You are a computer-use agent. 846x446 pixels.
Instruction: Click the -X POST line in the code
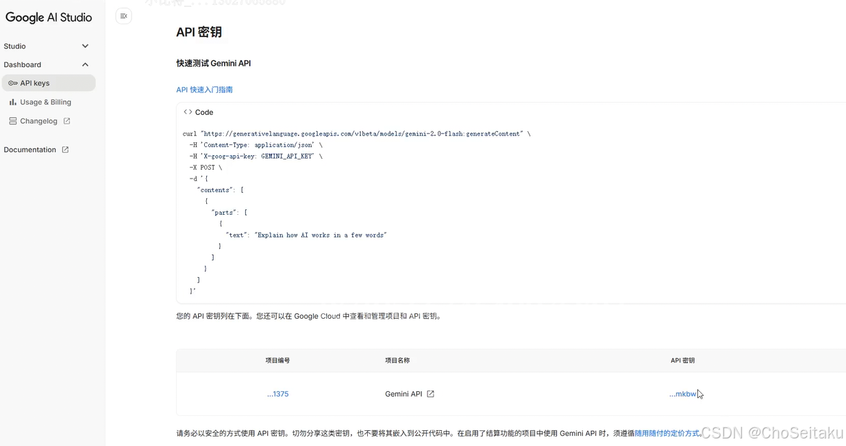(x=206, y=168)
